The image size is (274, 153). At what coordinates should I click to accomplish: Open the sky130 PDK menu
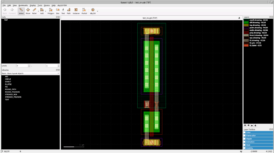coord(62,5)
